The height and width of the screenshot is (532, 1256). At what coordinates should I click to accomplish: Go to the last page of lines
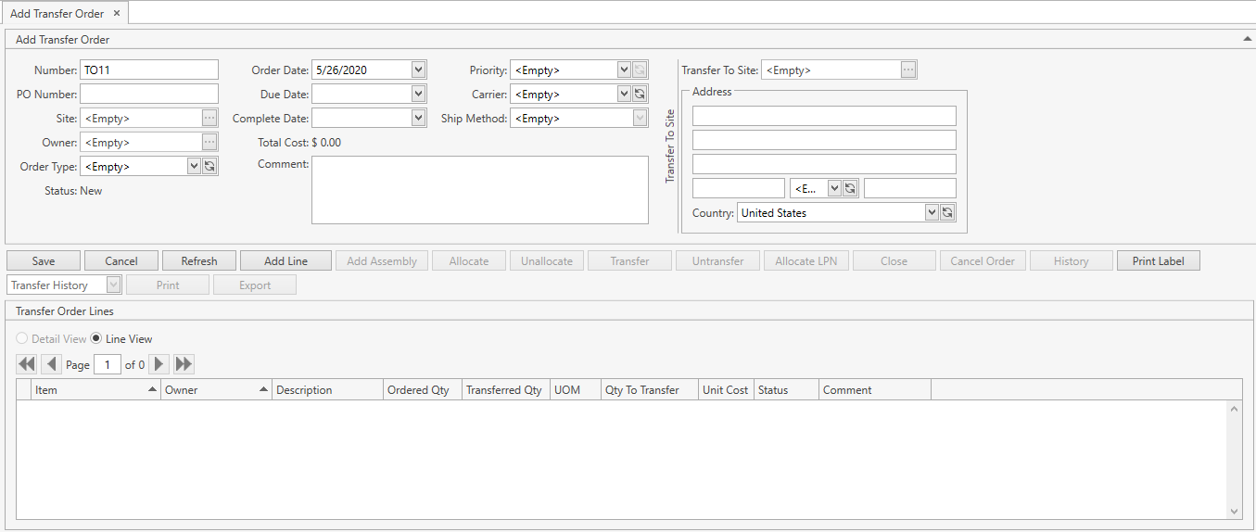[x=184, y=364]
